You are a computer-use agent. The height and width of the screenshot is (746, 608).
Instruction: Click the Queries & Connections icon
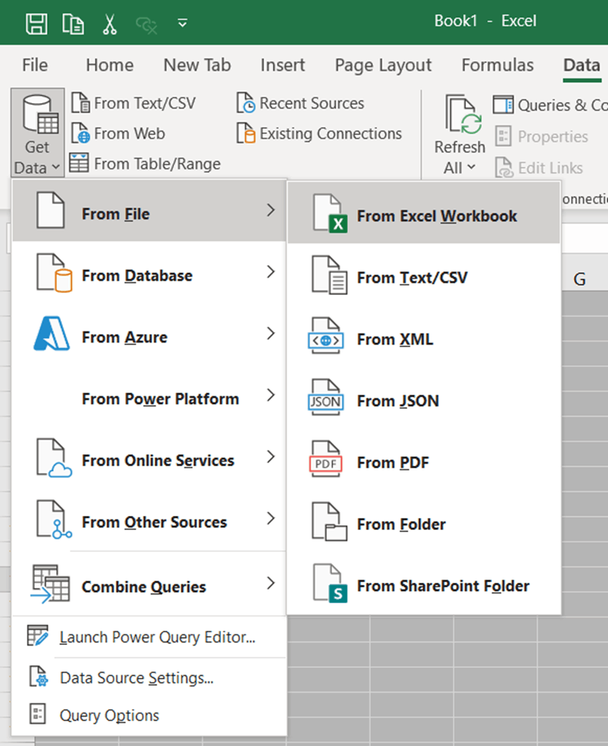coord(504,104)
